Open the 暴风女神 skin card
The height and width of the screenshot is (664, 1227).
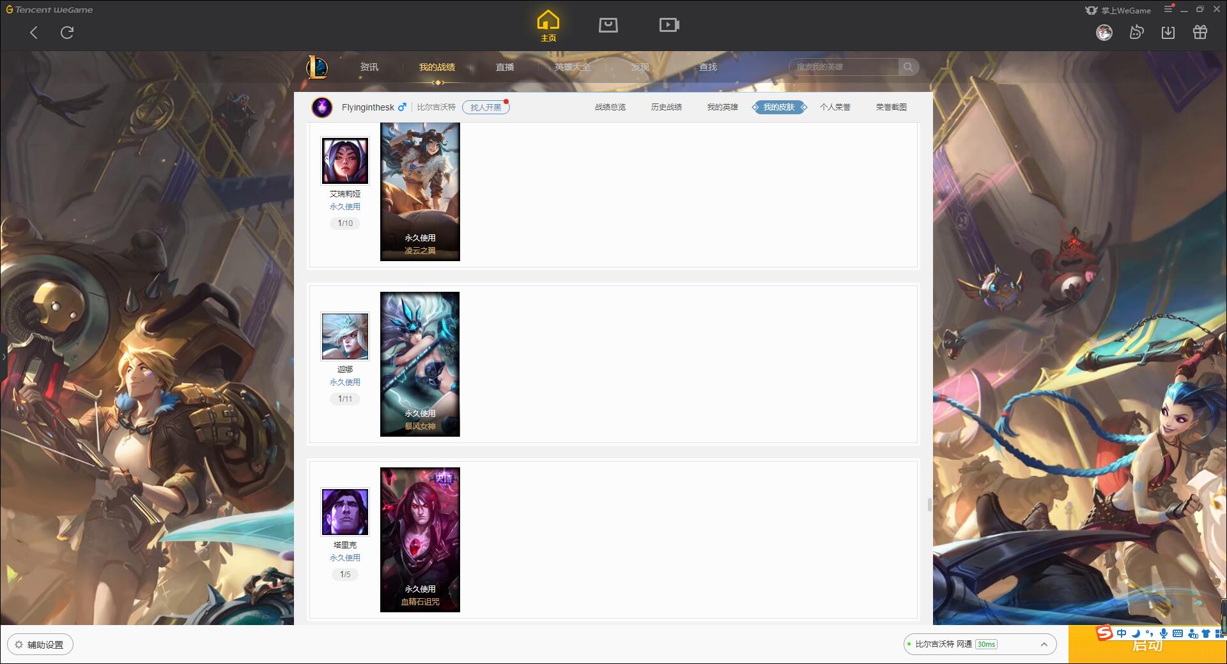click(x=420, y=365)
